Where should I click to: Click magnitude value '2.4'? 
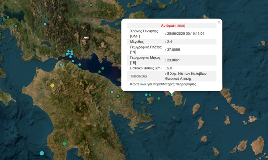pos(169,42)
